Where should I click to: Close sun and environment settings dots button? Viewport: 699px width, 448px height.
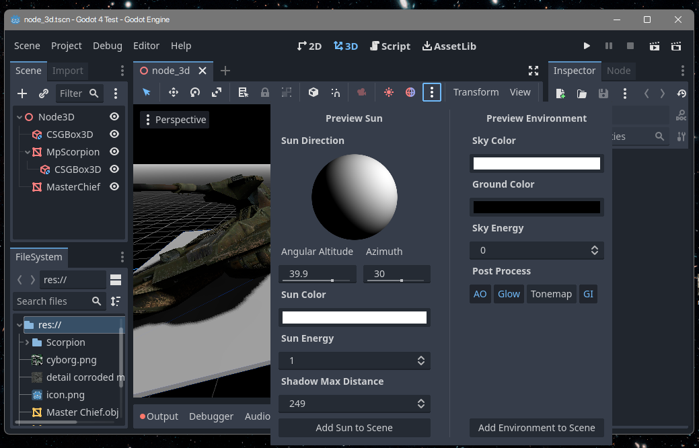[x=431, y=92]
